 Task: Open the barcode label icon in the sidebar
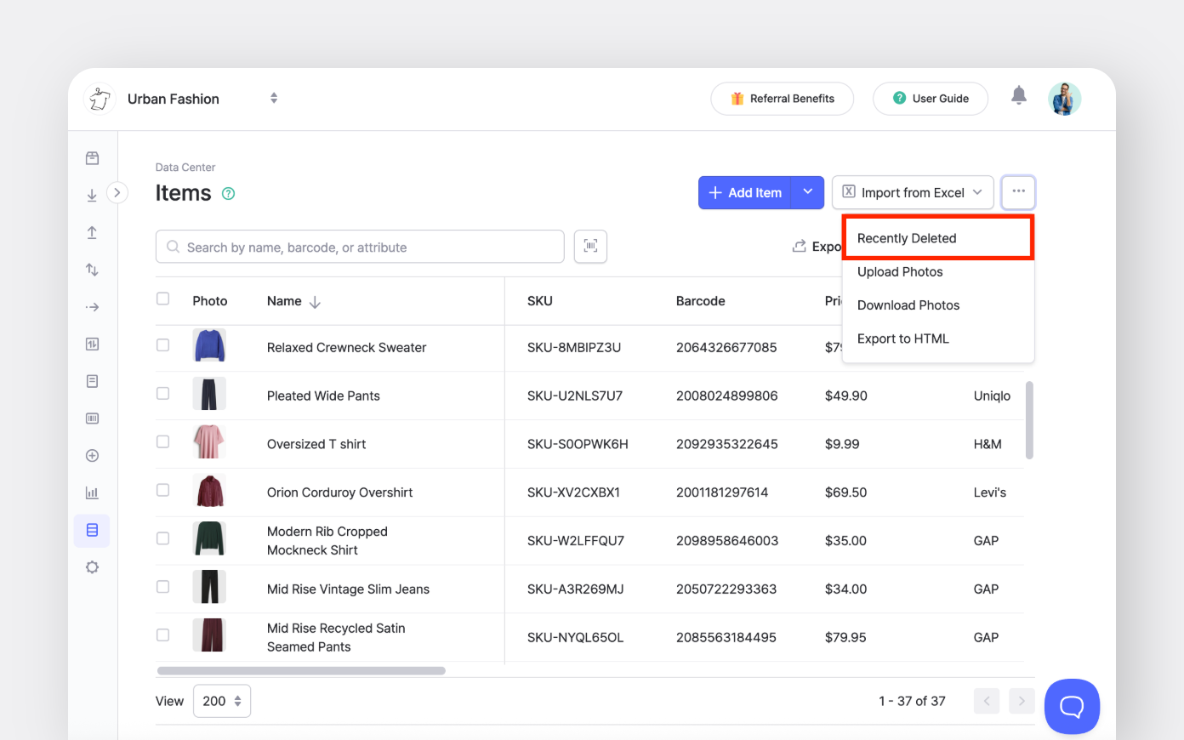(92, 418)
